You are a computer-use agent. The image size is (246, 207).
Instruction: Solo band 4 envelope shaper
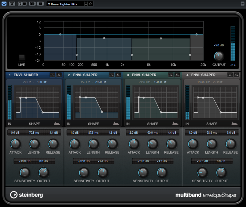click(236, 75)
